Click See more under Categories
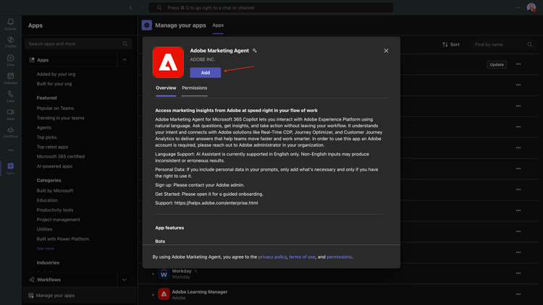This screenshot has width=543, height=305. pos(46,249)
